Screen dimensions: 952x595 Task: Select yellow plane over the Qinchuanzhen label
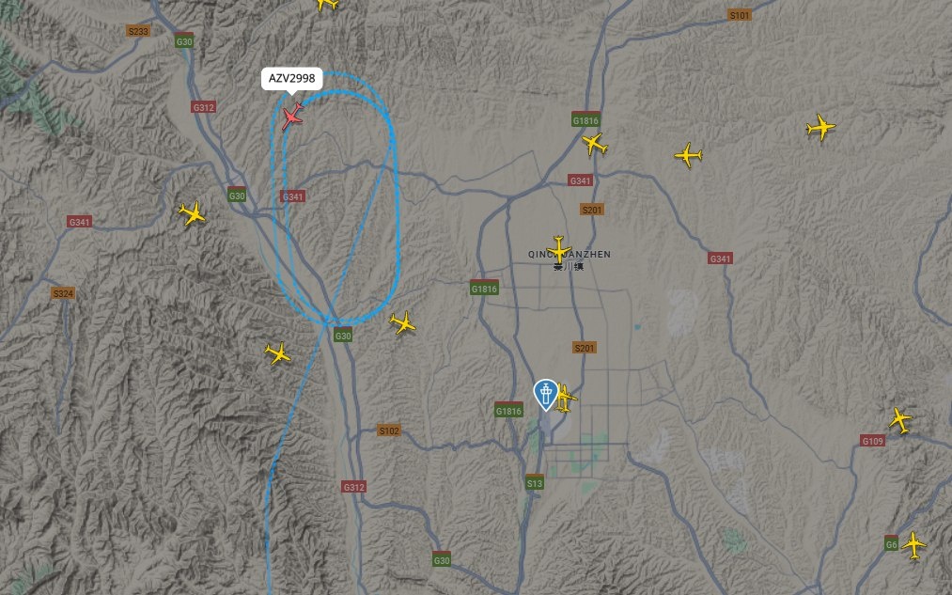[558, 249]
